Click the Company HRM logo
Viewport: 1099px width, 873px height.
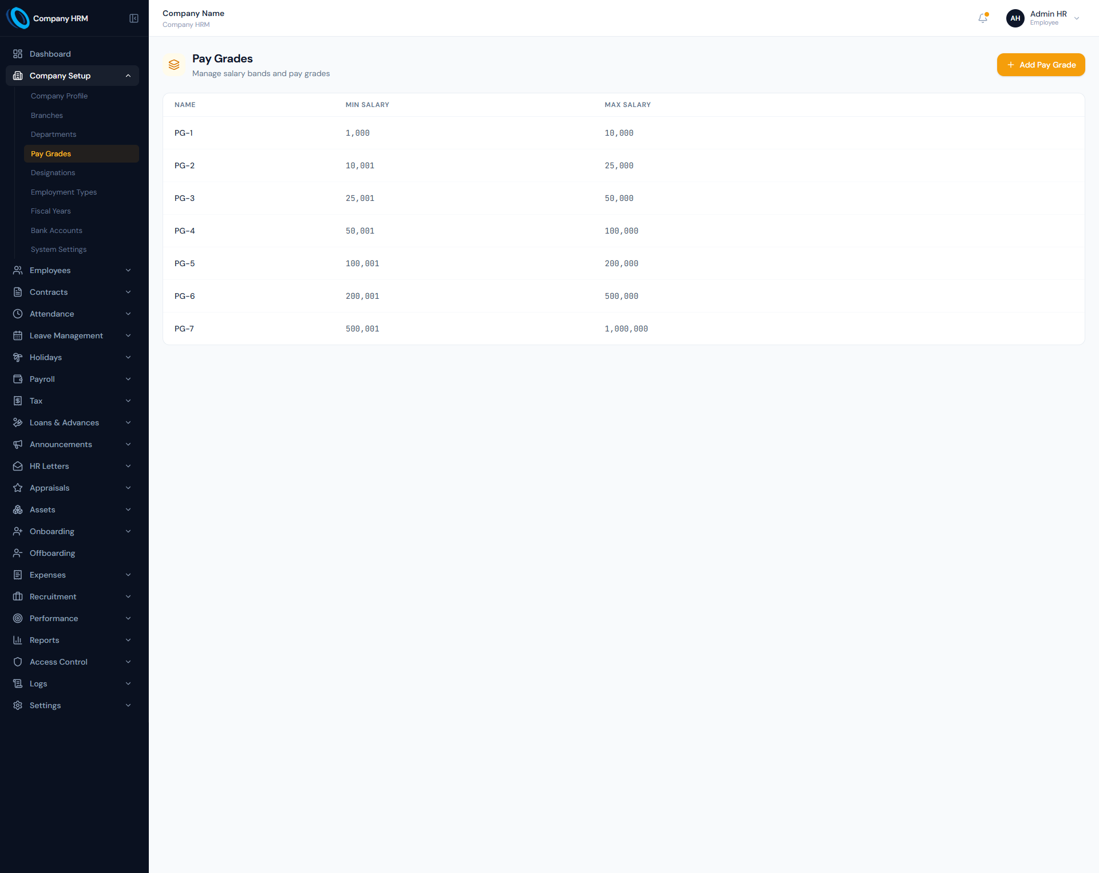click(x=18, y=18)
